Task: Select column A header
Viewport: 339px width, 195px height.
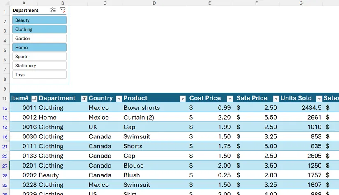Action: coord(24,3)
